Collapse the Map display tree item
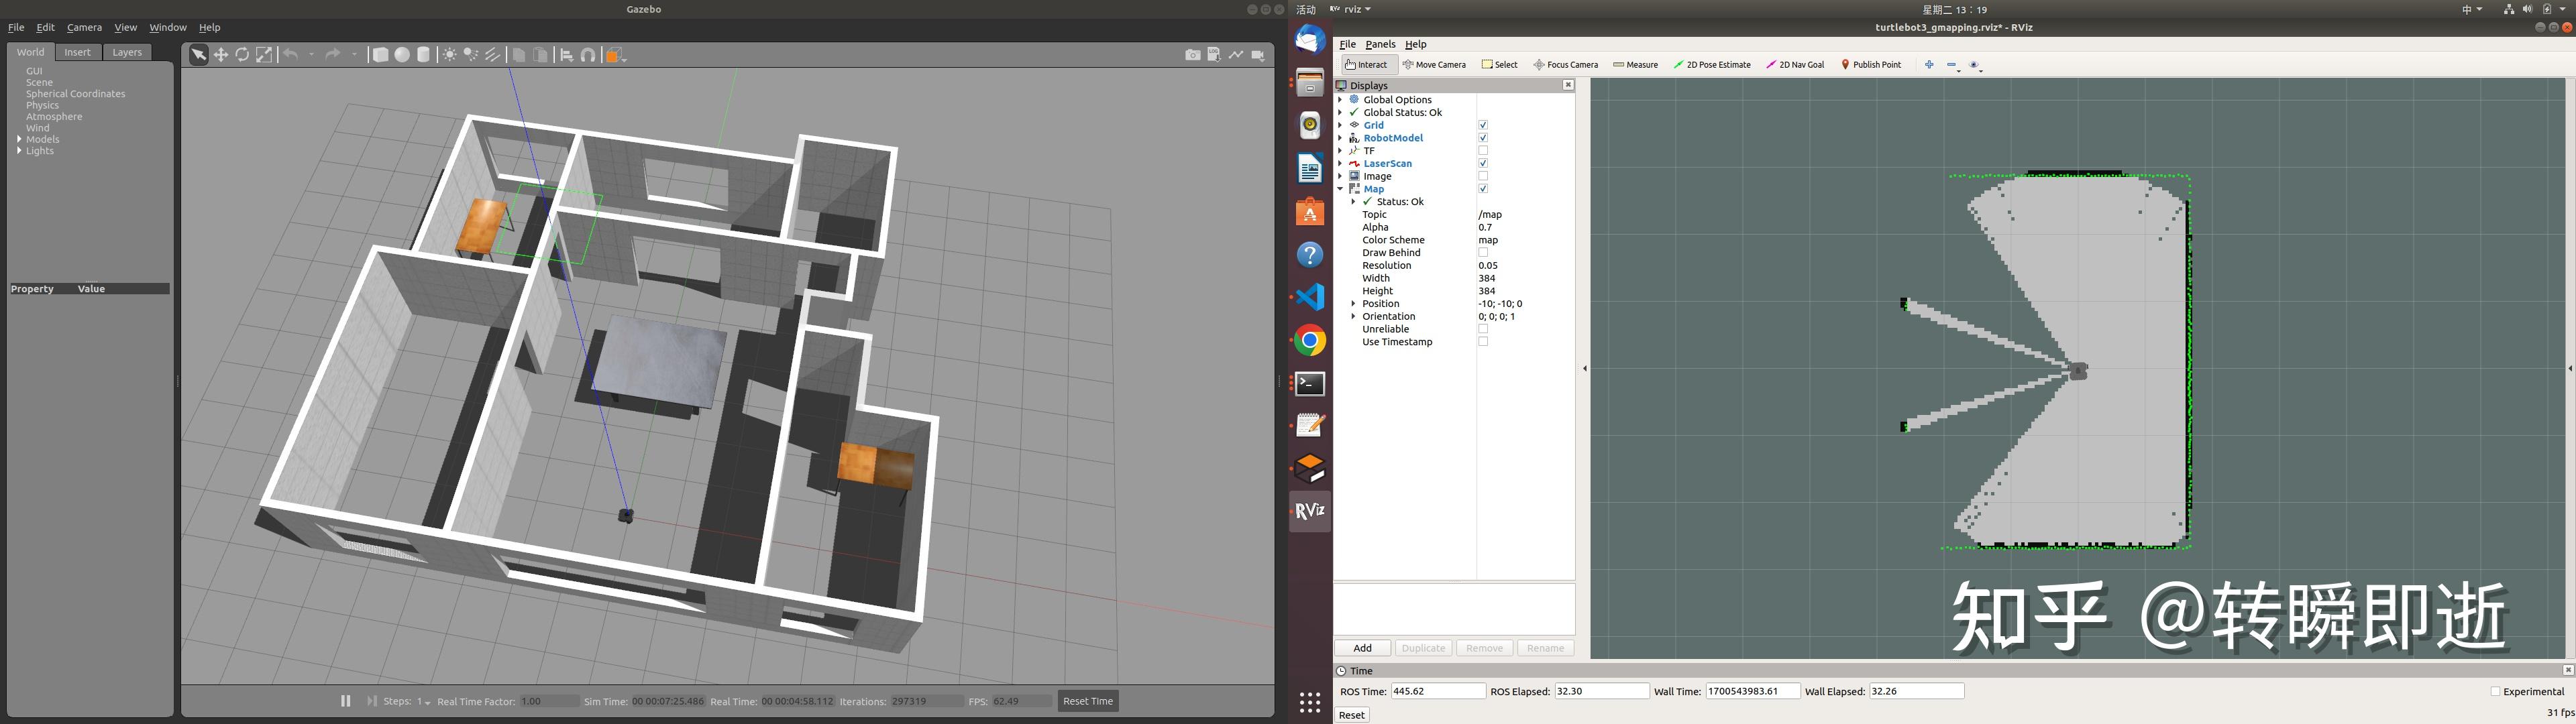Image resolution: width=2576 pixels, height=724 pixels. tap(1340, 189)
